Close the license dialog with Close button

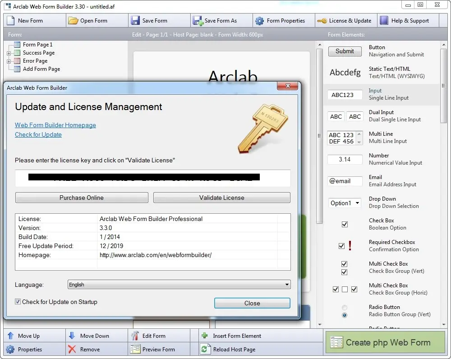252,303
